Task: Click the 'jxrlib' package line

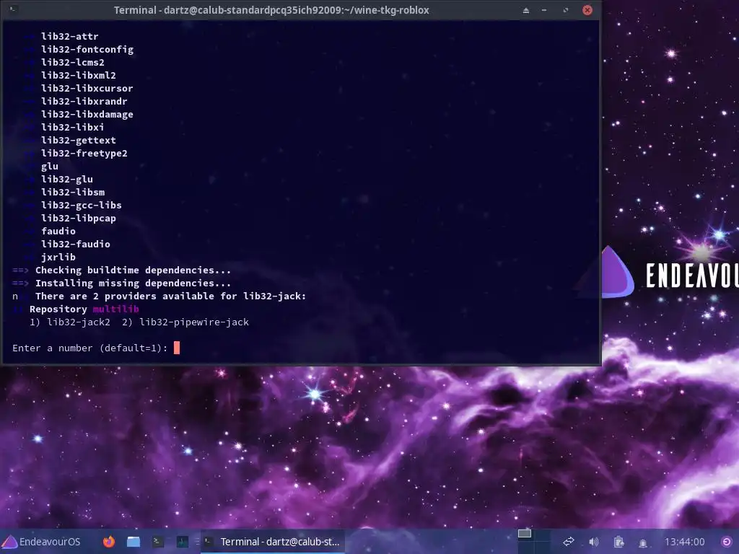Action: tap(58, 258)
